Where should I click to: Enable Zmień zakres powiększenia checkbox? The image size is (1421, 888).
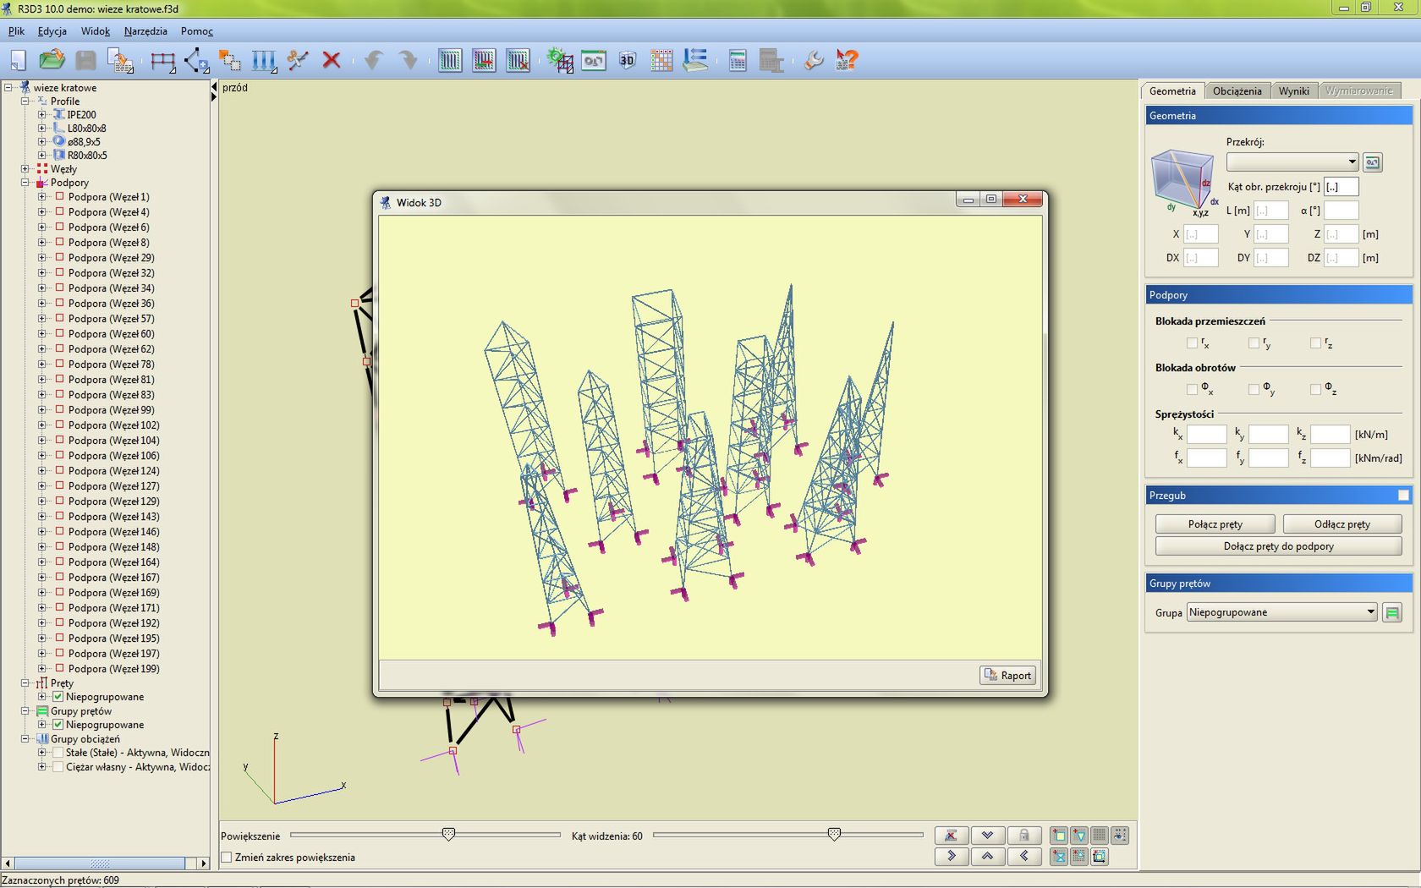click(x=227, y=858)
